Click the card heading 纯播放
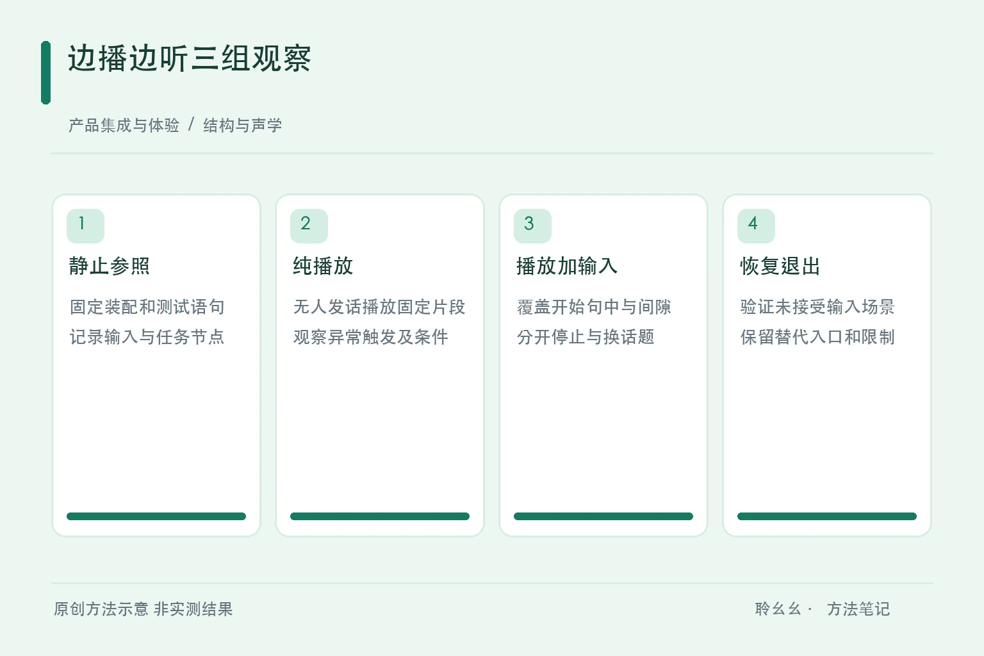This screenshot has width=984, height=656. tap(323, 266)
